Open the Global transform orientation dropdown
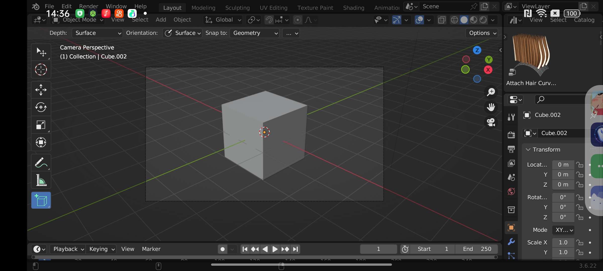Viewport: 603px width, 271px height. click(223, 20)
